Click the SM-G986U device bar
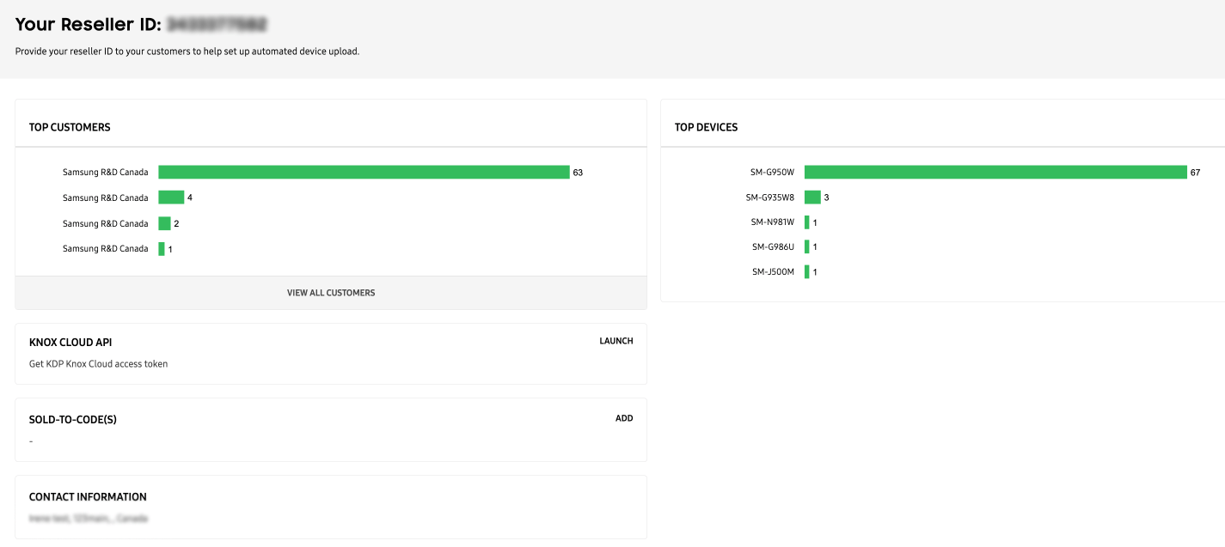Image resolution: width=1225 pixels, height=547 pixels. [x=807, y=246]
